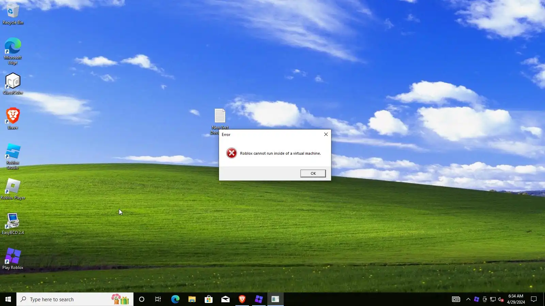Viewport: 545px width, 306px height.
Task: Open Microsoft Store from the taskbar
Action: coord(208,299)
